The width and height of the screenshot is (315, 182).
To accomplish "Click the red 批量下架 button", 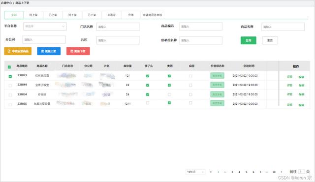I will pyautogui.click(x=78, y=51).
